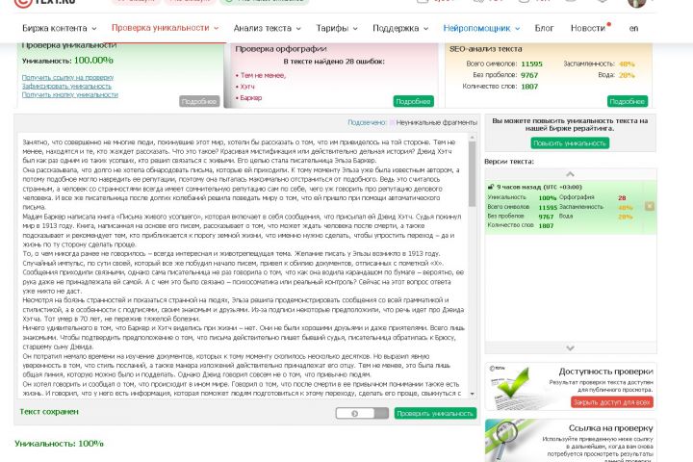This screenshot has width=693, height=462.
Task: Delete the saved text version with X icon
Action: 650,206
